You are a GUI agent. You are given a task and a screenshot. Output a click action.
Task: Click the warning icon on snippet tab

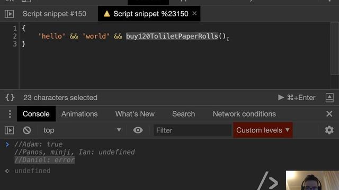pos(107,14)
